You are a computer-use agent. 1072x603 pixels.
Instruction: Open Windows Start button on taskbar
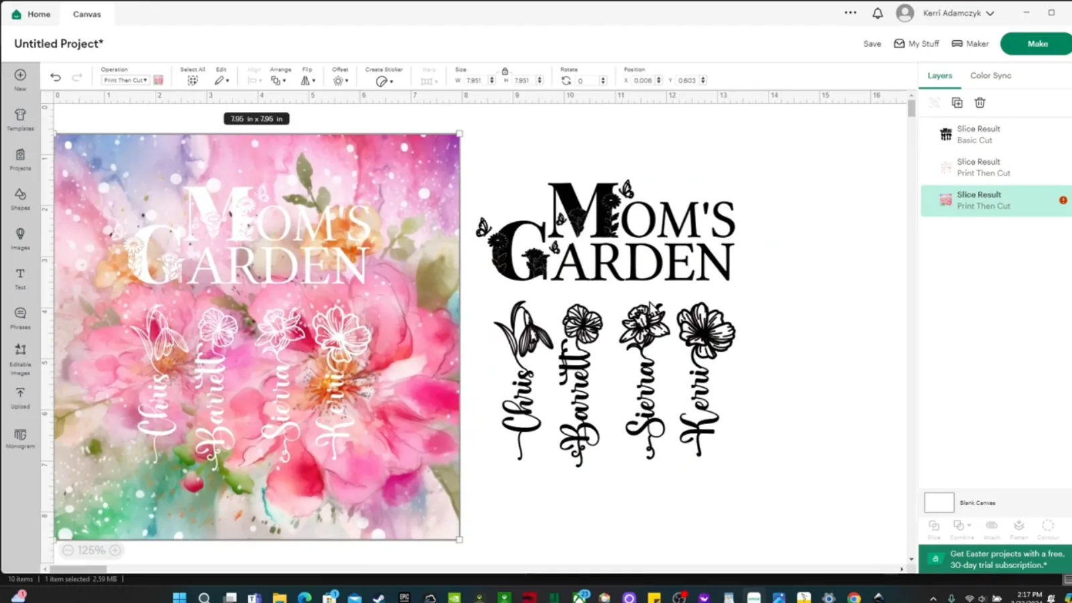click(180, 598)
